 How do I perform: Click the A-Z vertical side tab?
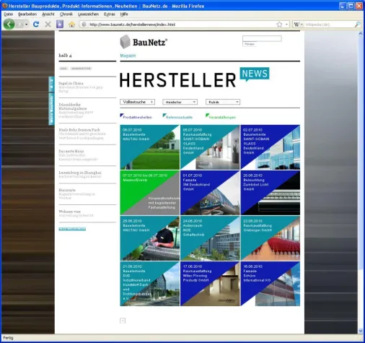click(x=51, y=84)
